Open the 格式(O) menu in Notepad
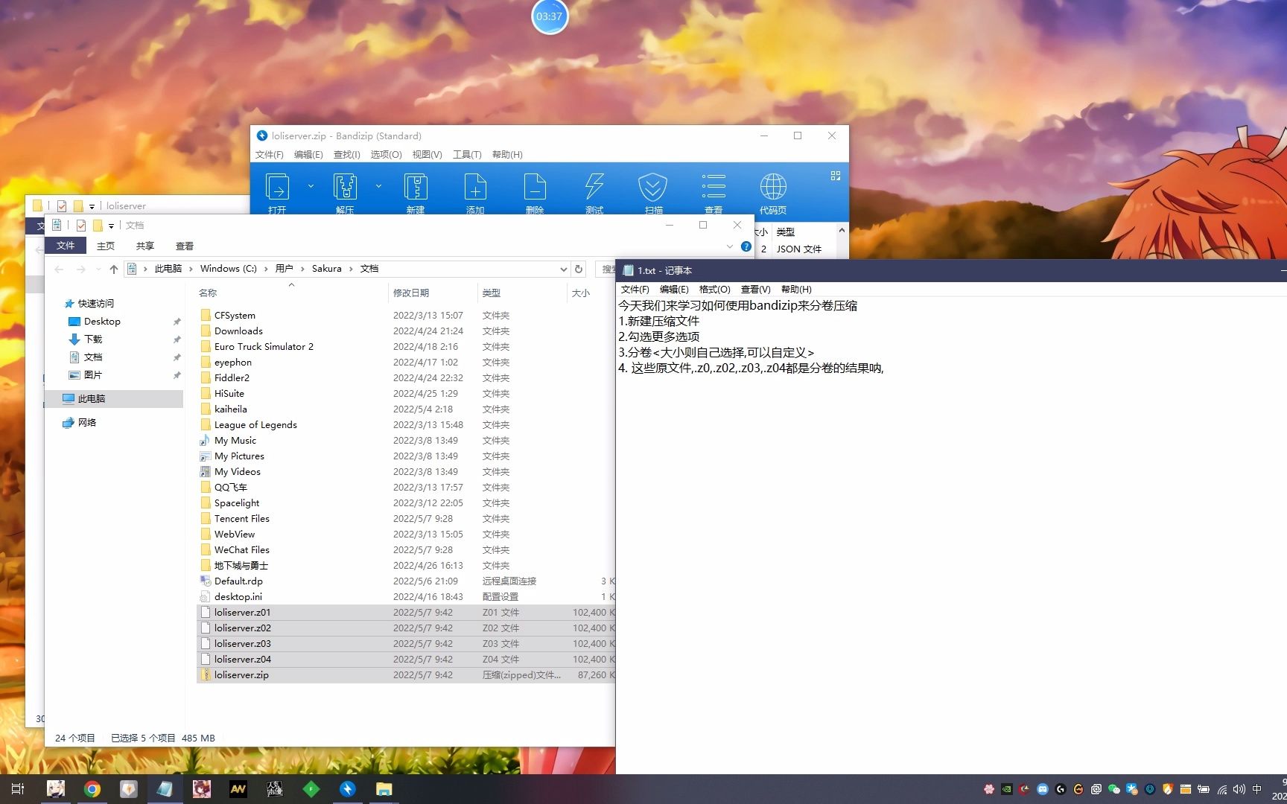 tap(715, 290)
